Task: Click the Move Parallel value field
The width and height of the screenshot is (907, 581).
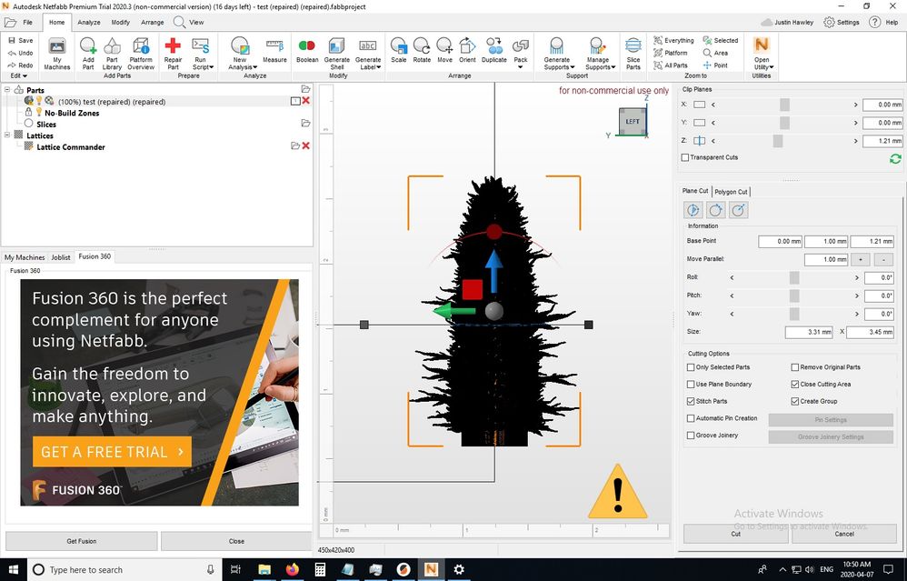Action: 825,260
